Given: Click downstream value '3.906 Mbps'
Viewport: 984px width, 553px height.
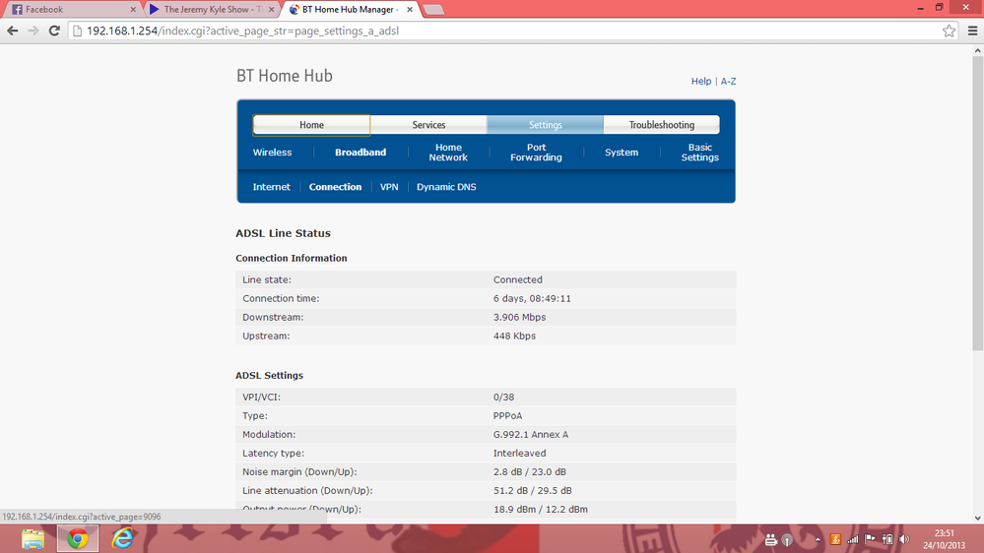Looking at the screenshot, I should click(520, 317).
